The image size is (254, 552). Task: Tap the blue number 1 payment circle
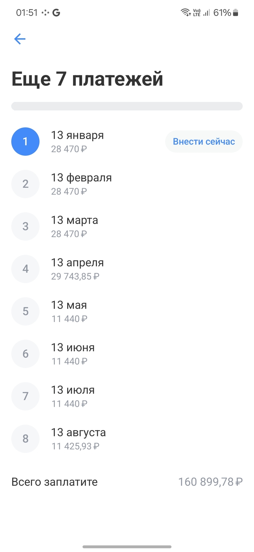25,142
